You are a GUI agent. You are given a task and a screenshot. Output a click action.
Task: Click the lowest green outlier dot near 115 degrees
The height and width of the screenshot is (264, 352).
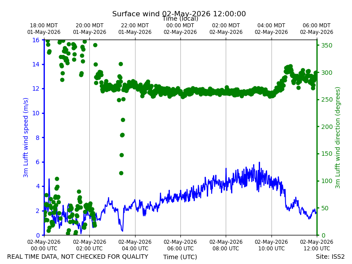tap(121, 173)
